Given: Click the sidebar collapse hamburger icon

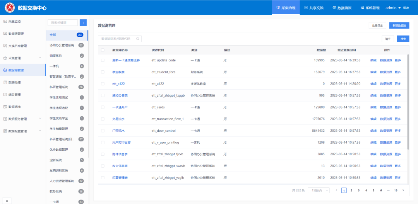Looking at the screenshot, I should [x=7, y=201].
